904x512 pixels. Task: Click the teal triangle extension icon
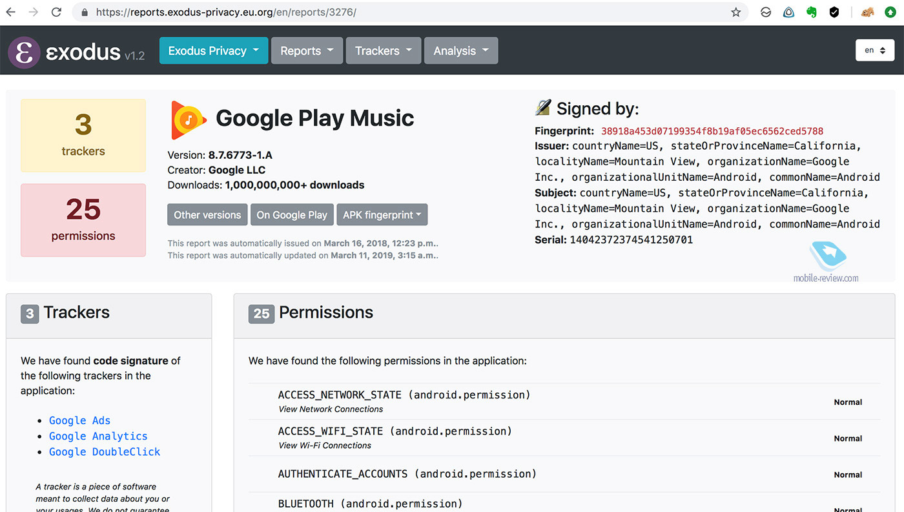pyautogui.click(x=788, y=12)
